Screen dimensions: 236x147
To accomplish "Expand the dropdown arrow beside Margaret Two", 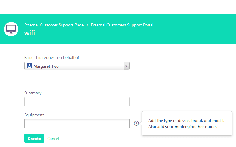I will [x=126, y=66].
